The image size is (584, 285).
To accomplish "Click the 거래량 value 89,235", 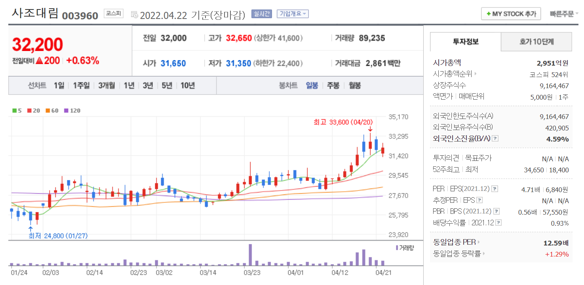I will point(372,38).
